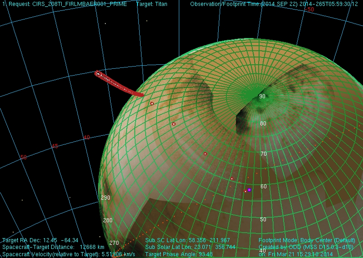Click the 'Fri Mar 21 15:29:10 2014' creation date
This screenshot has height=258, width=363.
point(300,254)
